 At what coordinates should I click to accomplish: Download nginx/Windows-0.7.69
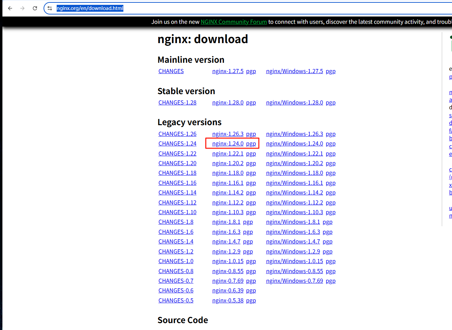[294, 281]
